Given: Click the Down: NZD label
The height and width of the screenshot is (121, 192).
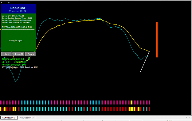Looking at the screenshot, I should [x=20, y=62].
